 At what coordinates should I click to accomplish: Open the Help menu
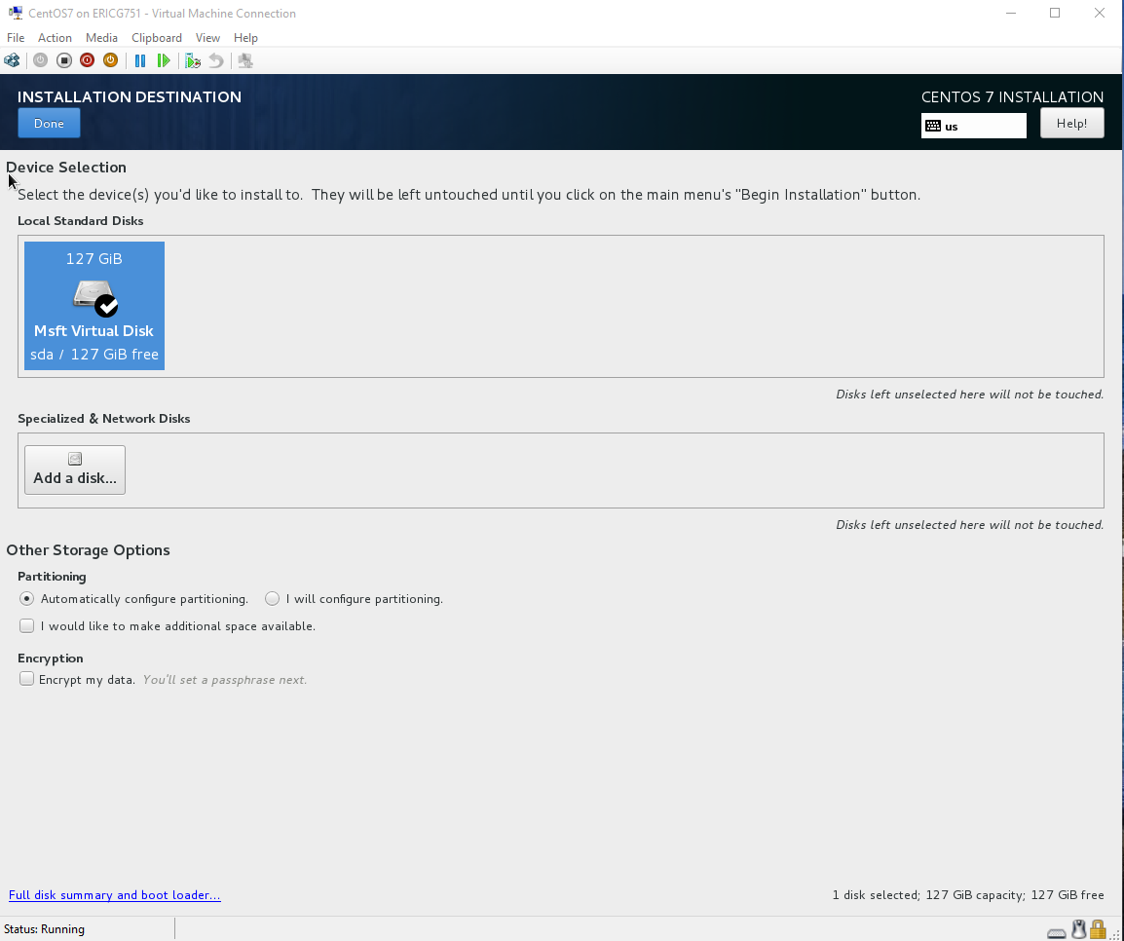click(245, 38)
